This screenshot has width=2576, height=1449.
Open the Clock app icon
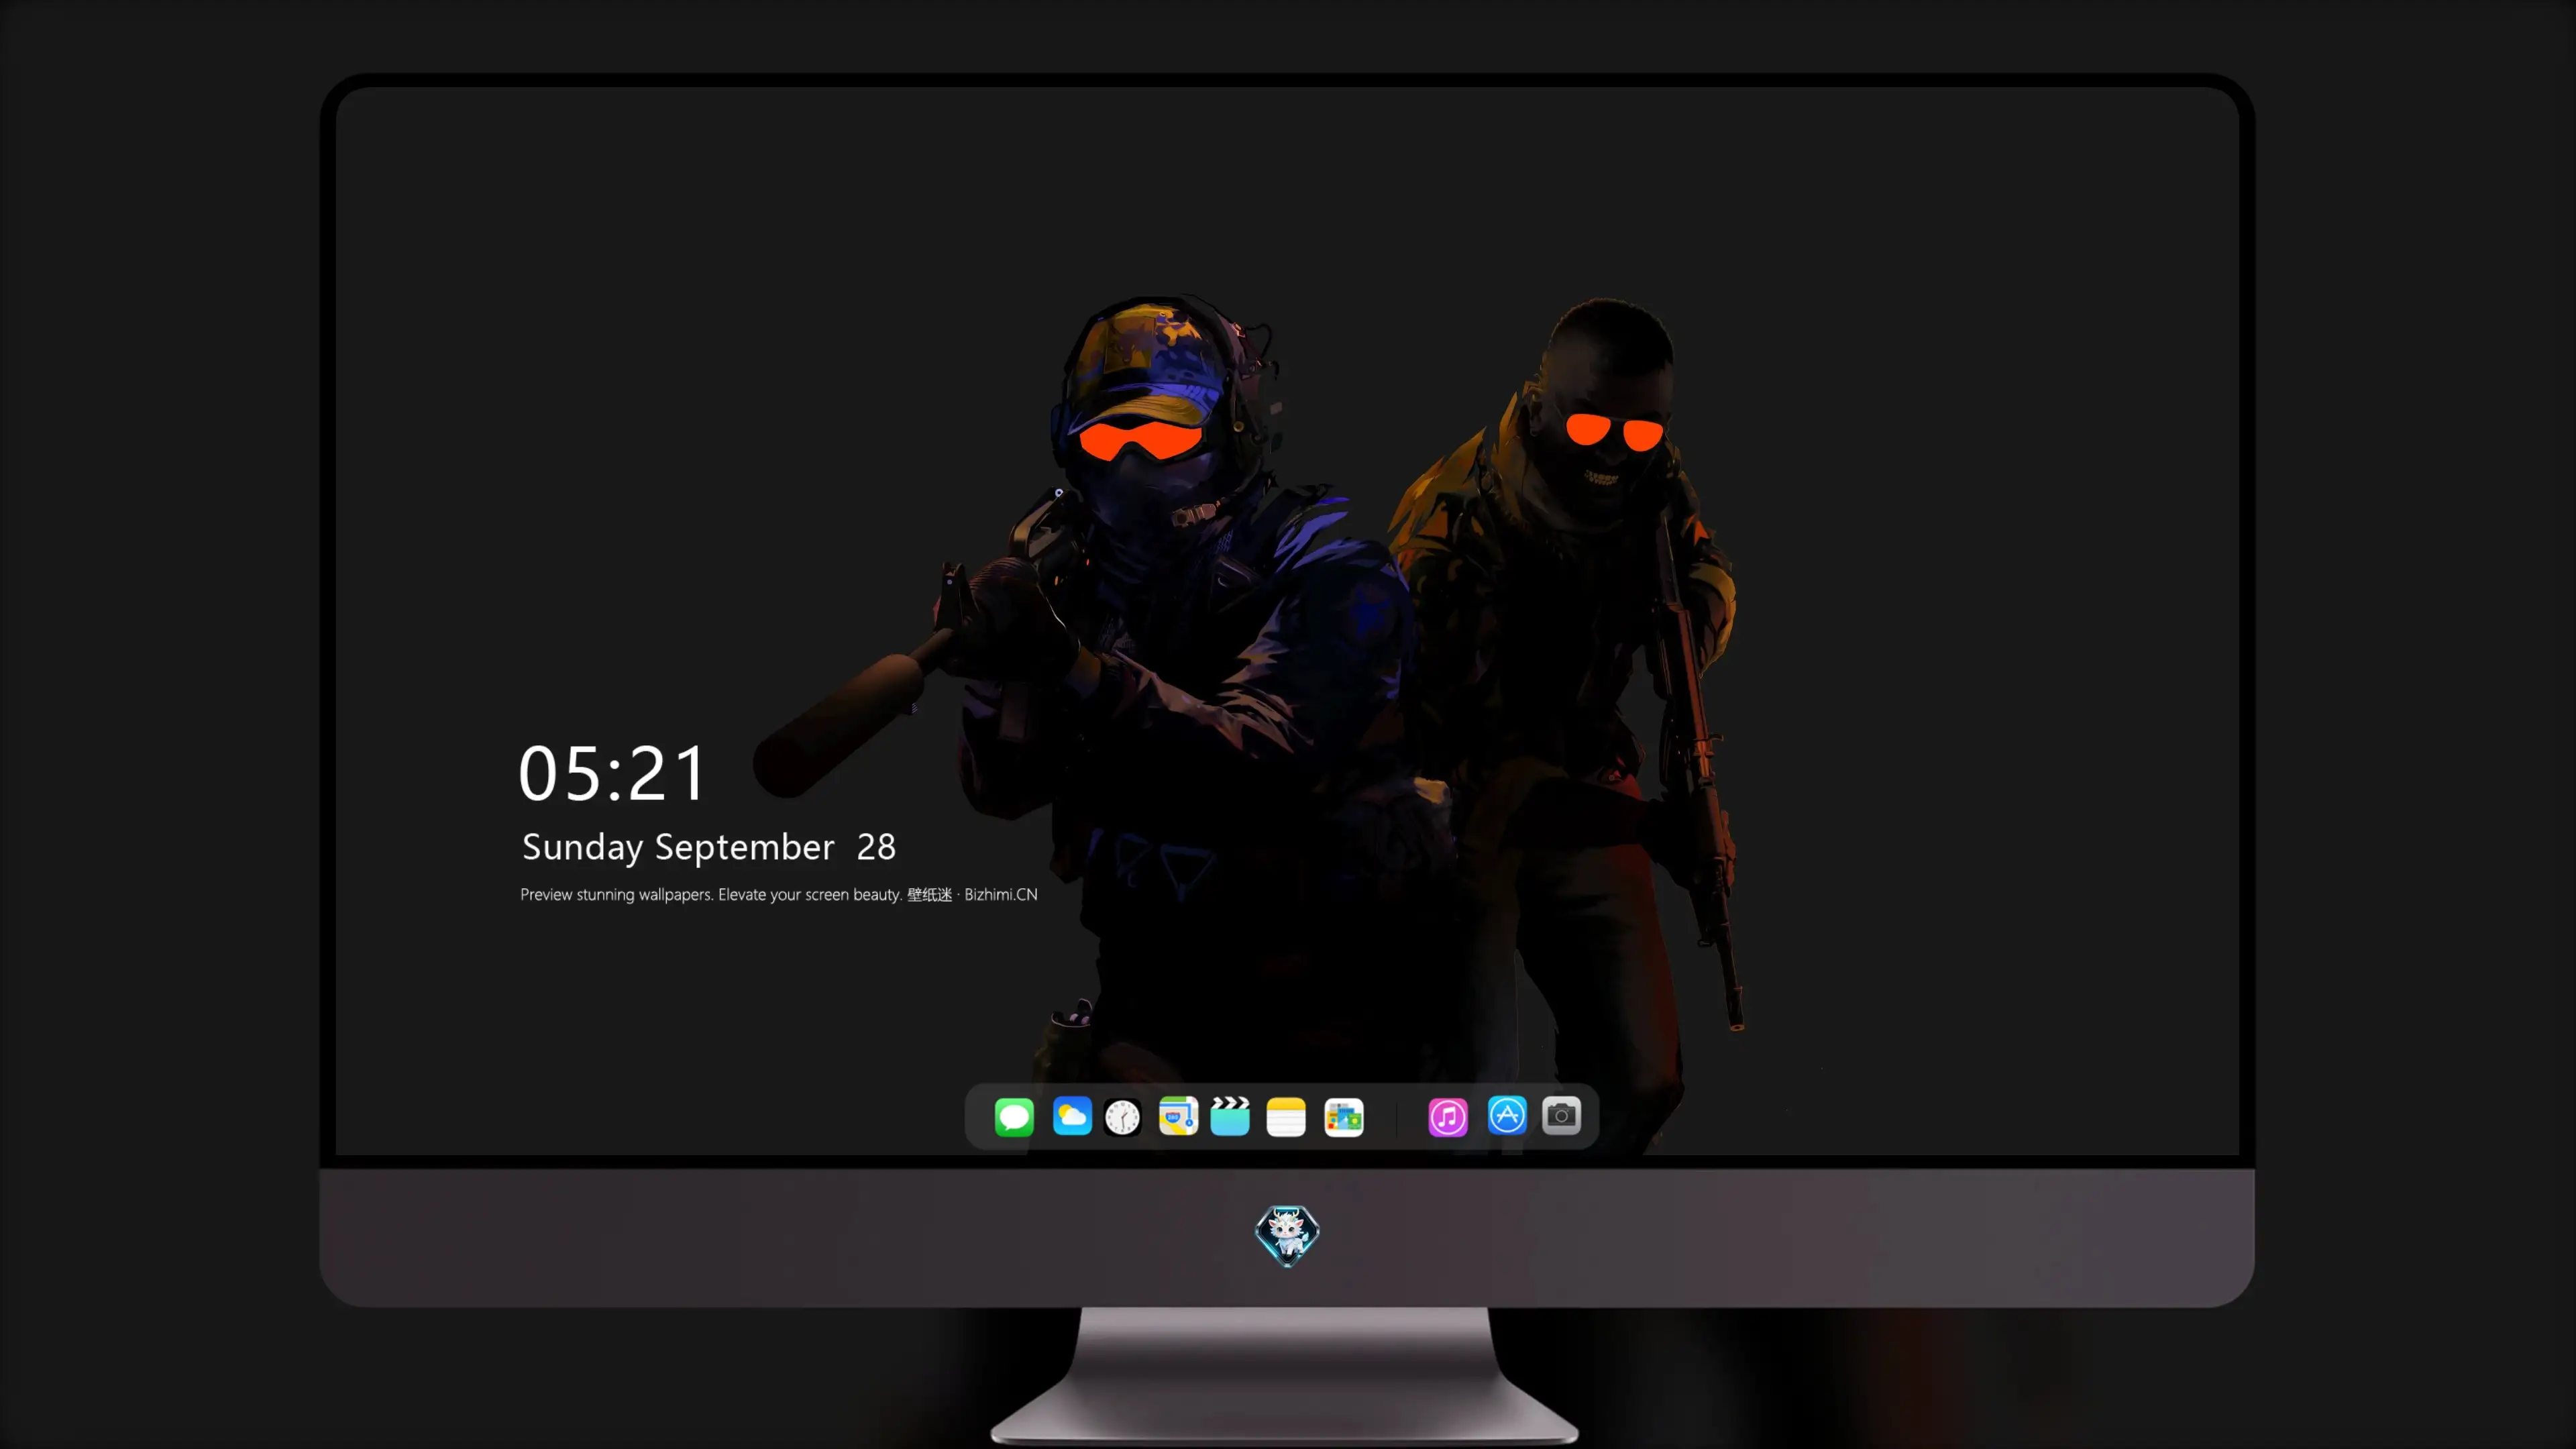tap(1122, 1117)
